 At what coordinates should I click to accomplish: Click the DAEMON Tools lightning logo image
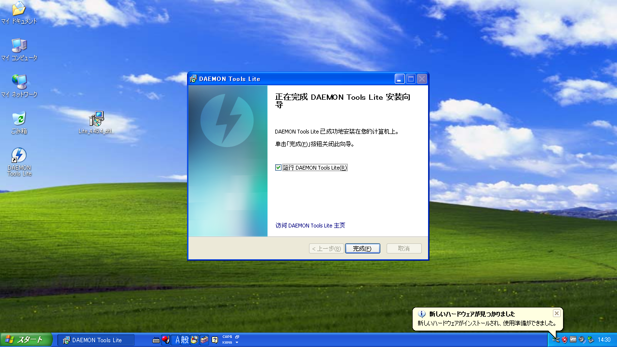[227, 120]
